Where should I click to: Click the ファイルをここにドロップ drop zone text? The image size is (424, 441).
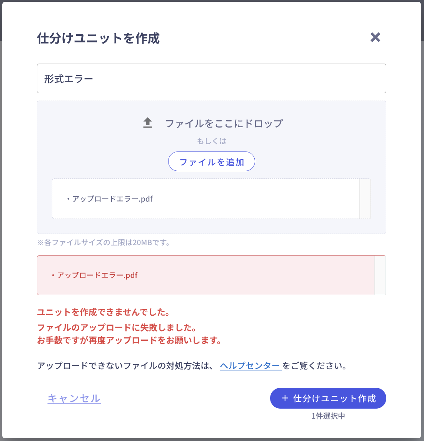[x=224, y=123]
